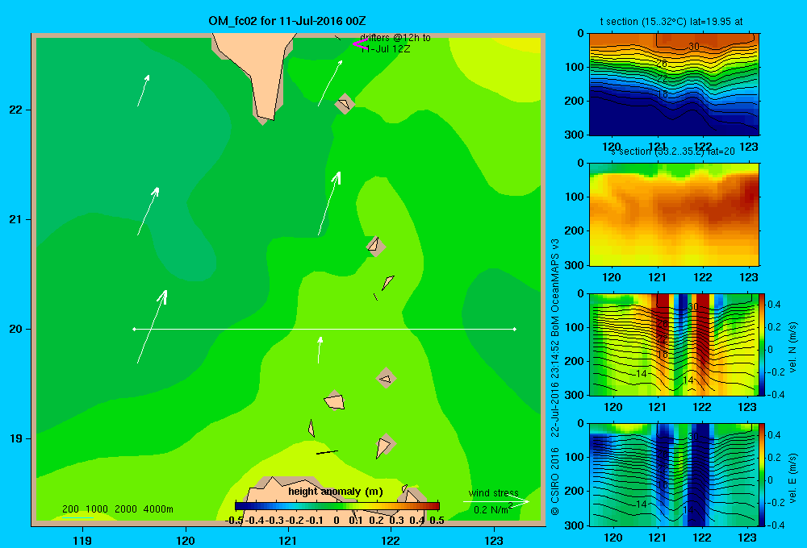The height and width of the screenshot is (548, 807).
Task: Click the depth contour legend '200 1000 2000 4000m'
Action: point(117,509)
